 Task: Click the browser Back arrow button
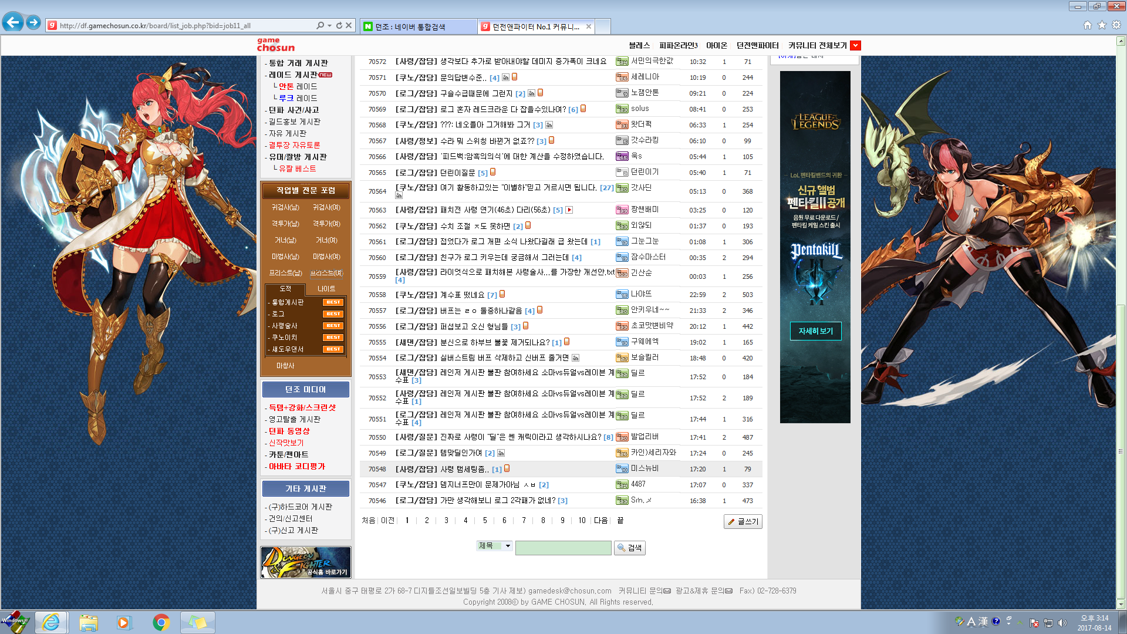pyautogui.click(x=13, y=23)
